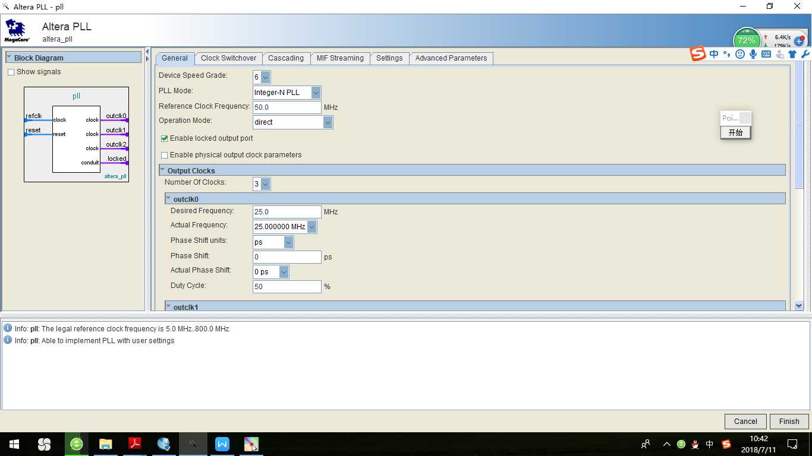Open the fan-shaped app on taskbar
Image resolution: width=812 pixels, height=456 pixels.
tap(44, 444)
